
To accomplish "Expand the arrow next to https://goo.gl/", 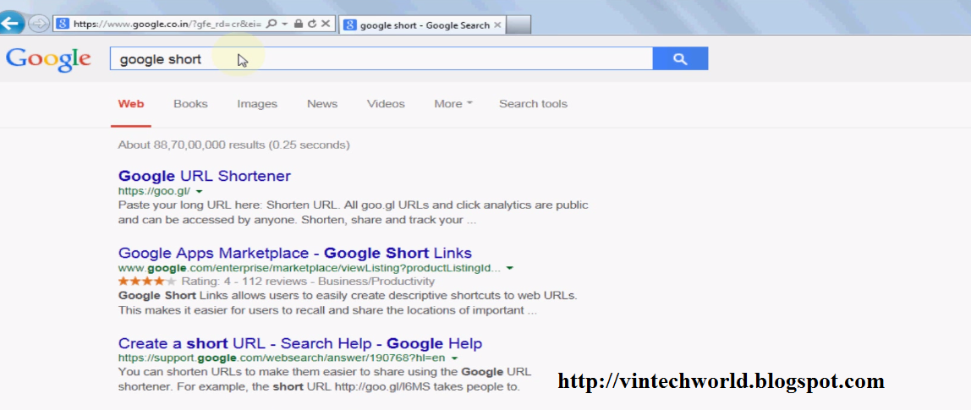I will (199, 191).
